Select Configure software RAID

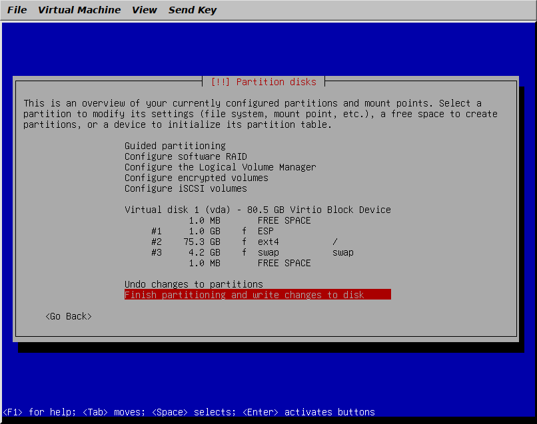point(185,156)
